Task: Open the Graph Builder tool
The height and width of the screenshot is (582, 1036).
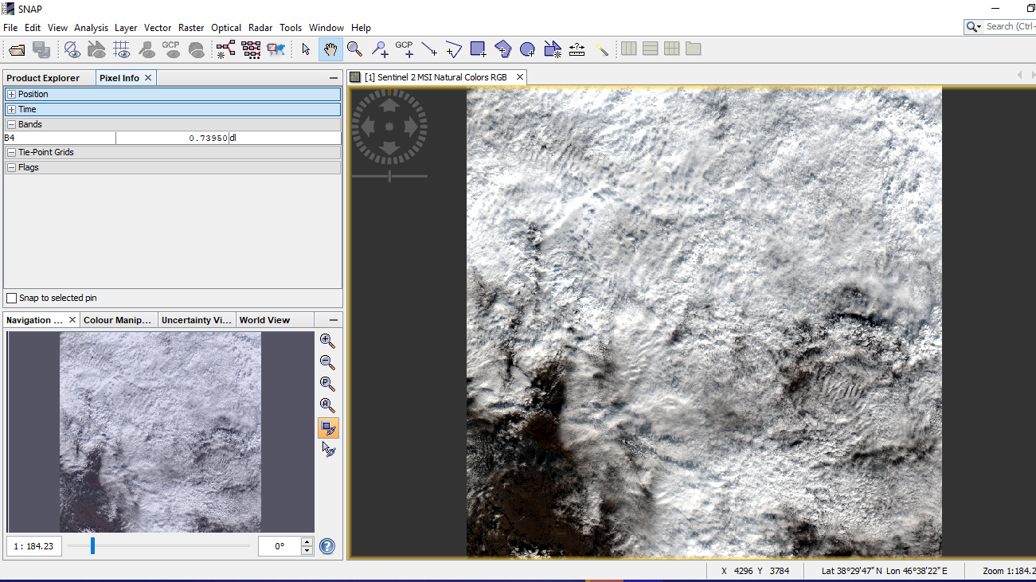Action: 226,49
